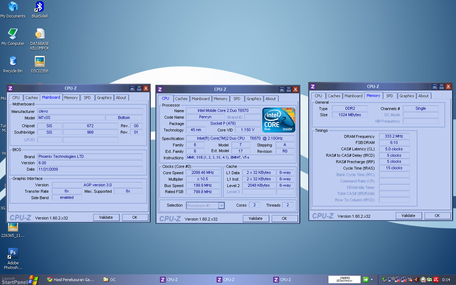This screenshot has height=285, width=456.
Task: Click the '2099.46 MHz' core speed value
Action: 203,173
